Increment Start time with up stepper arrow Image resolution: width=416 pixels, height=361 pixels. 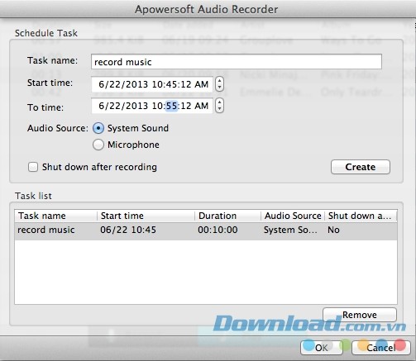(219, 81)
